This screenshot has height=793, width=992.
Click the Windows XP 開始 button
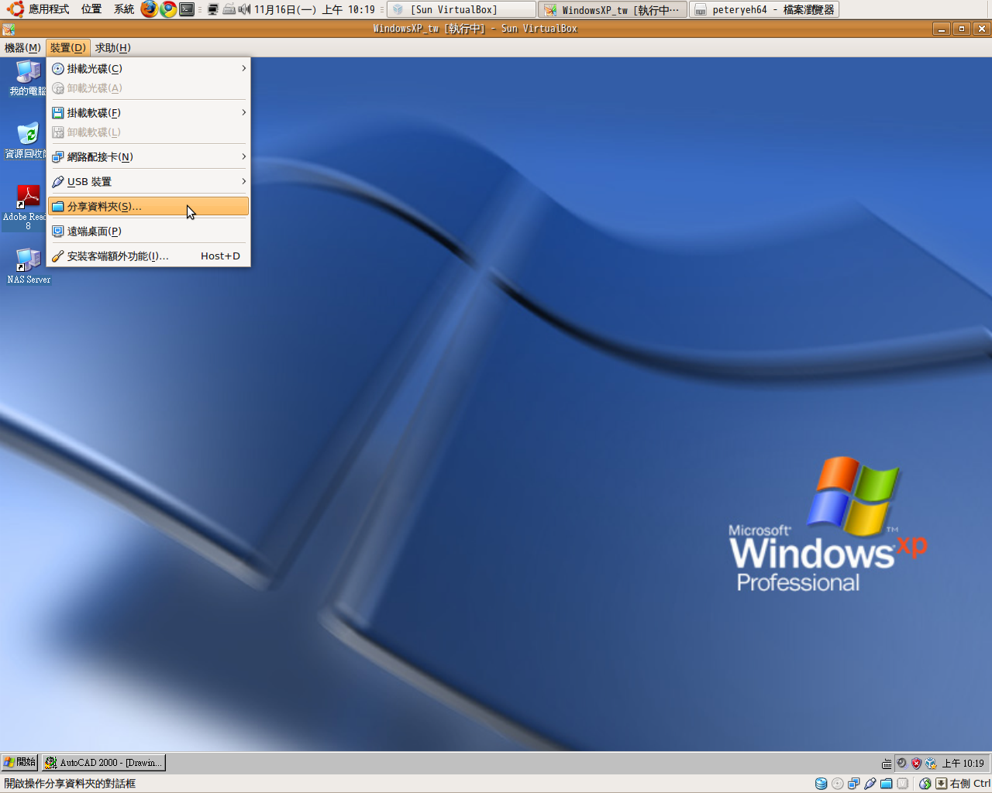coord(19,763)
